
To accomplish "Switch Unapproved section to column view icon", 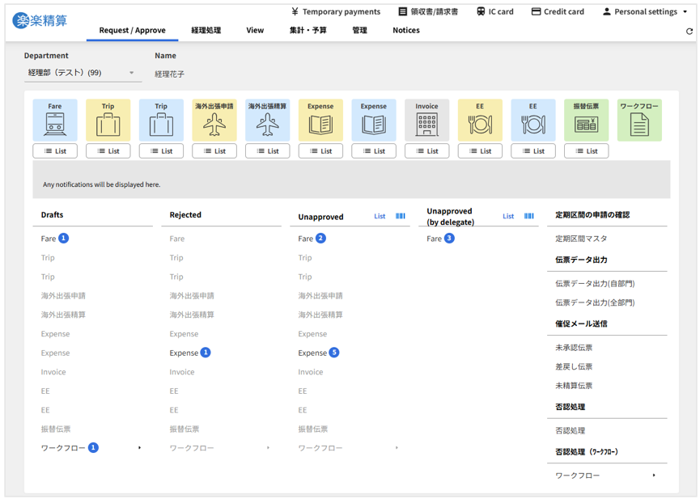I will tap(401, 217).
